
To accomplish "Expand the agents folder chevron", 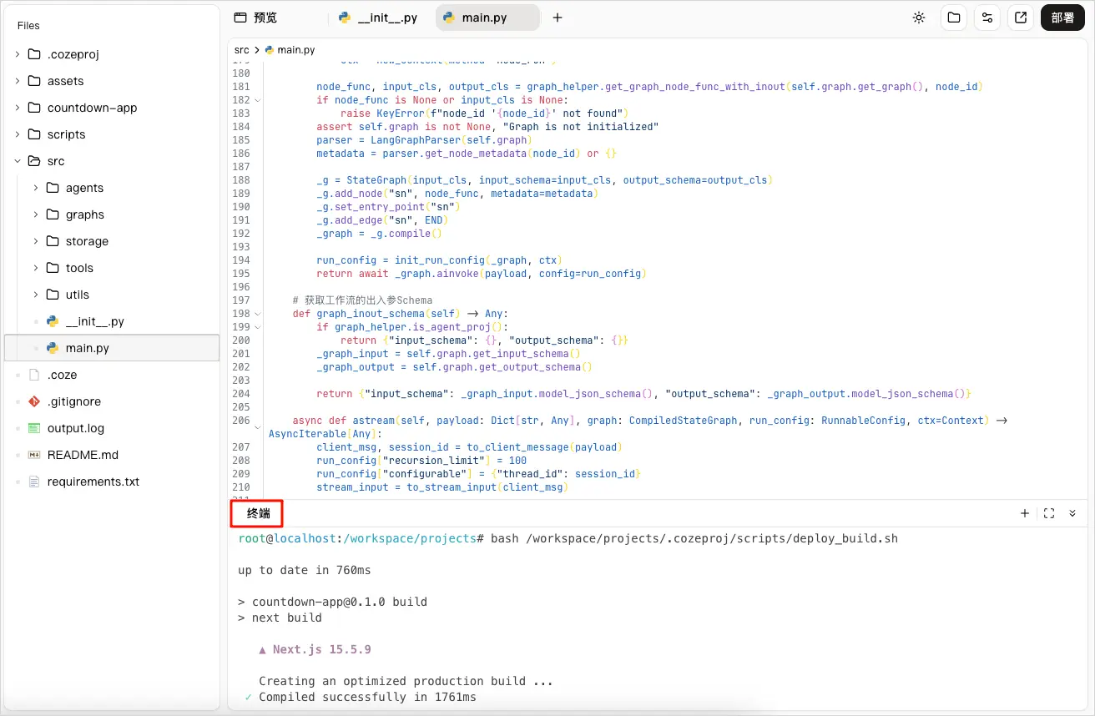I will [36, 188].
